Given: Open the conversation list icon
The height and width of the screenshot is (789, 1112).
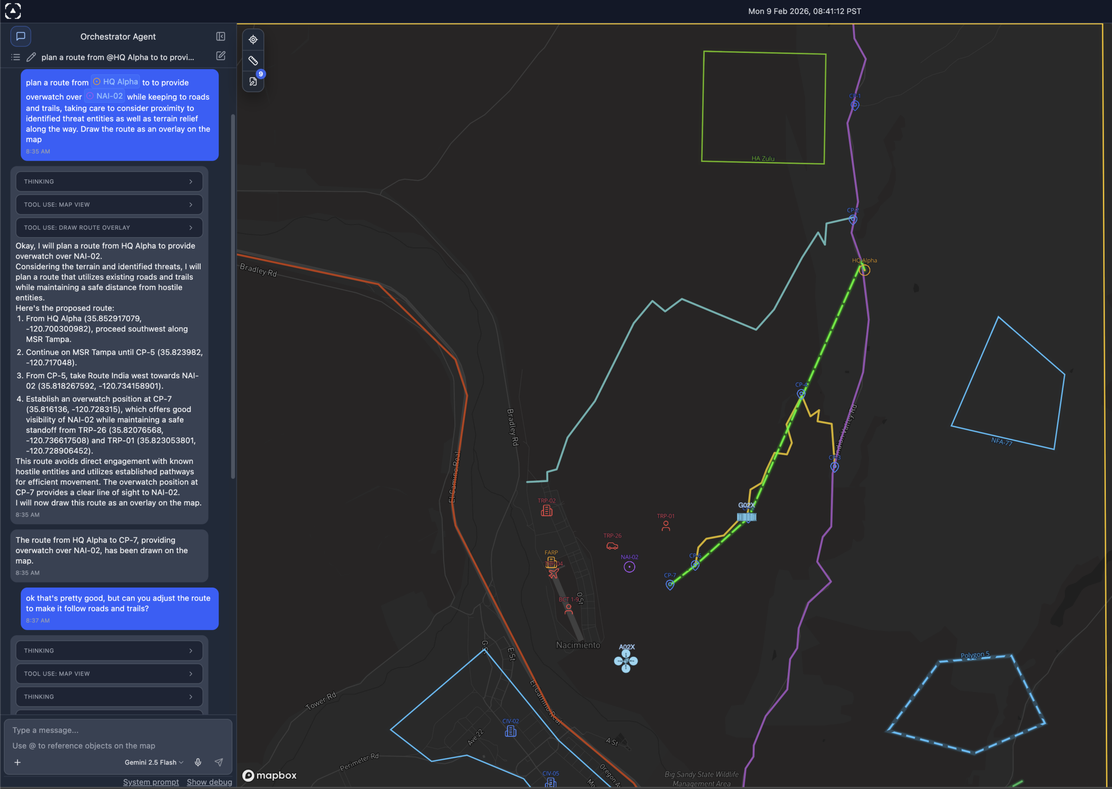Looking at the screenshot, I should [16, 57].
